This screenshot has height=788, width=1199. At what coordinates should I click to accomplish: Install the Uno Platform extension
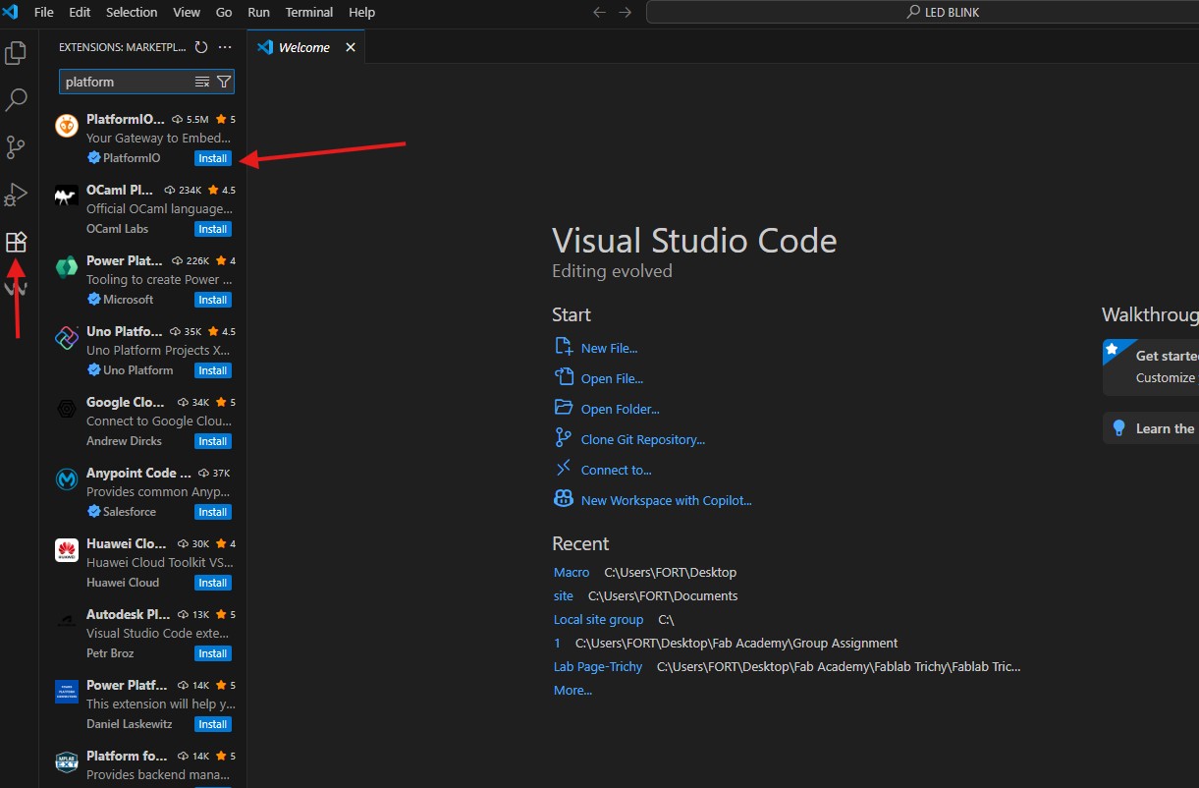pos(213,370)
